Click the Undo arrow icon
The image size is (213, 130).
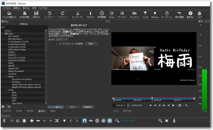[50, 13]
